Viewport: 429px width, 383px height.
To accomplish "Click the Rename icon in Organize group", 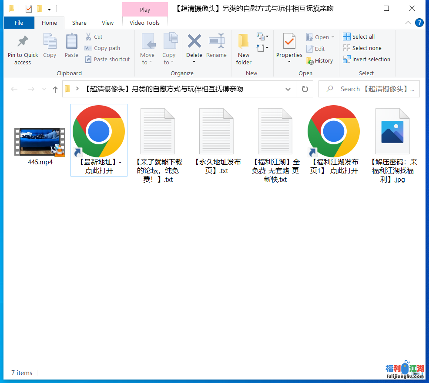I will 216,42.
